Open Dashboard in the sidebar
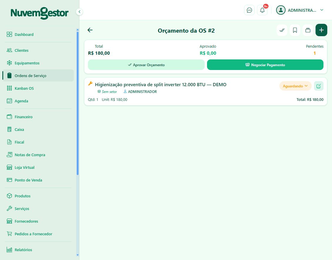332x260 pixels. (x=38, y=34)
